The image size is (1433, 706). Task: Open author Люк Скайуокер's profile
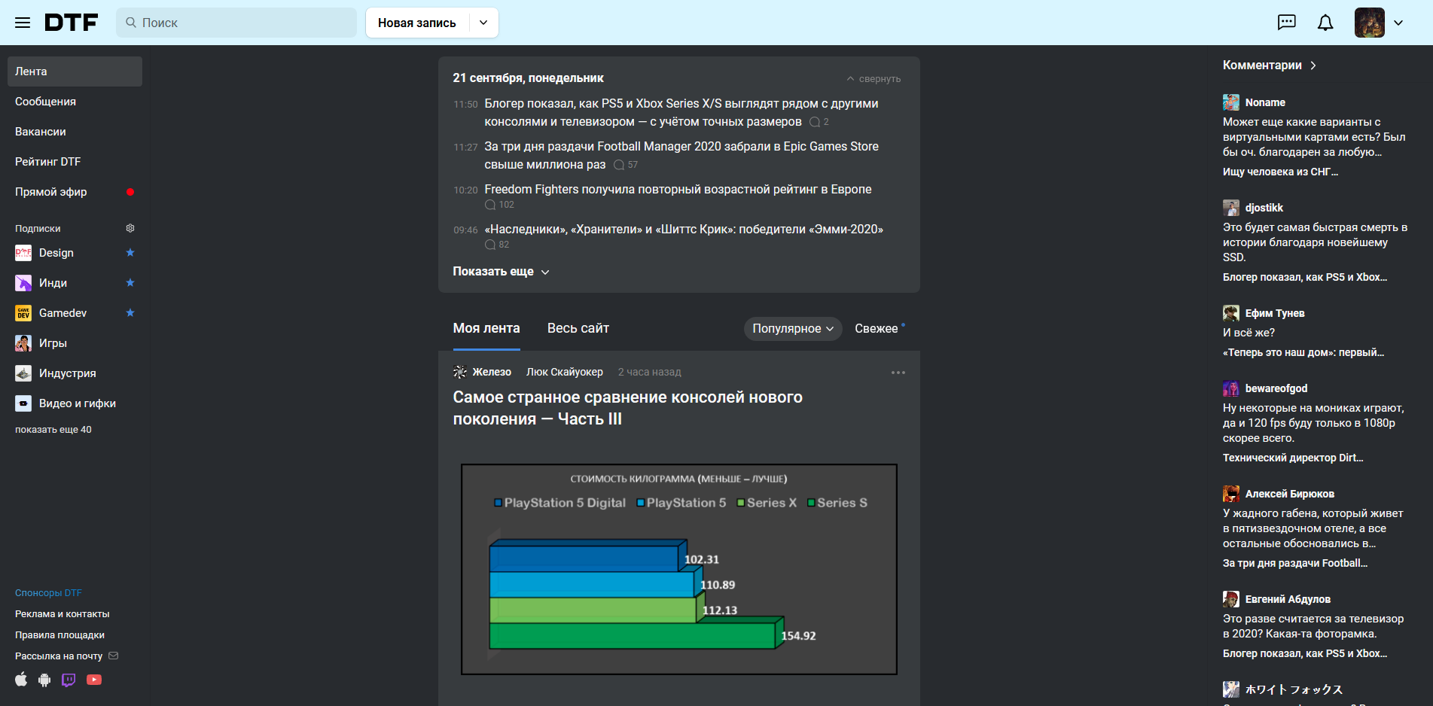[x=565, y=372]
